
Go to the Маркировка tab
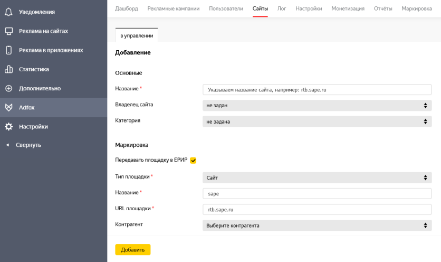tap(417, 8)
